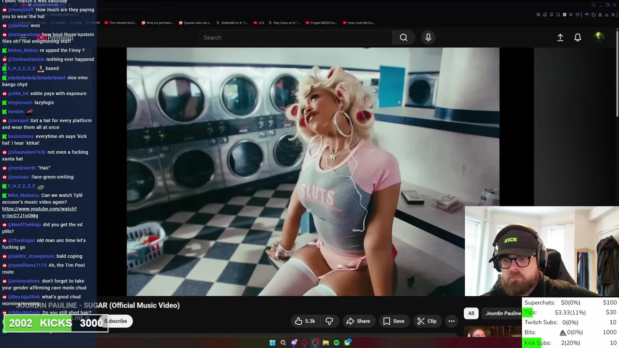The width and height of the screenshot is (619, 348).
Task: Switch to the JCS tab
Action: [259, 23]
